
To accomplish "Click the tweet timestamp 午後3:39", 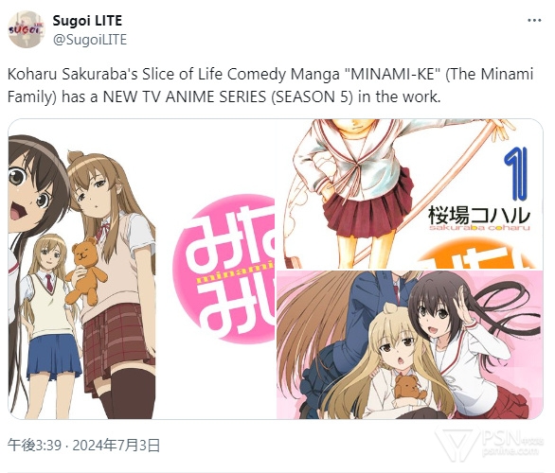I will 34,445.
